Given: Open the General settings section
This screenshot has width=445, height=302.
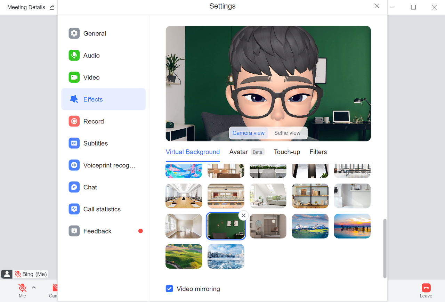Looking at the screenshot, I should click(94, 33).
